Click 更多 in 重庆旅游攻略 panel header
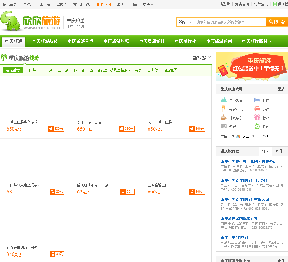 281,89
